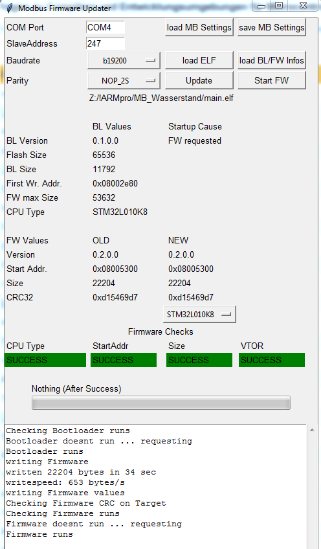
Task: Maximize the Modbus Firmware Updater window
Action: (x=279, y=5)
